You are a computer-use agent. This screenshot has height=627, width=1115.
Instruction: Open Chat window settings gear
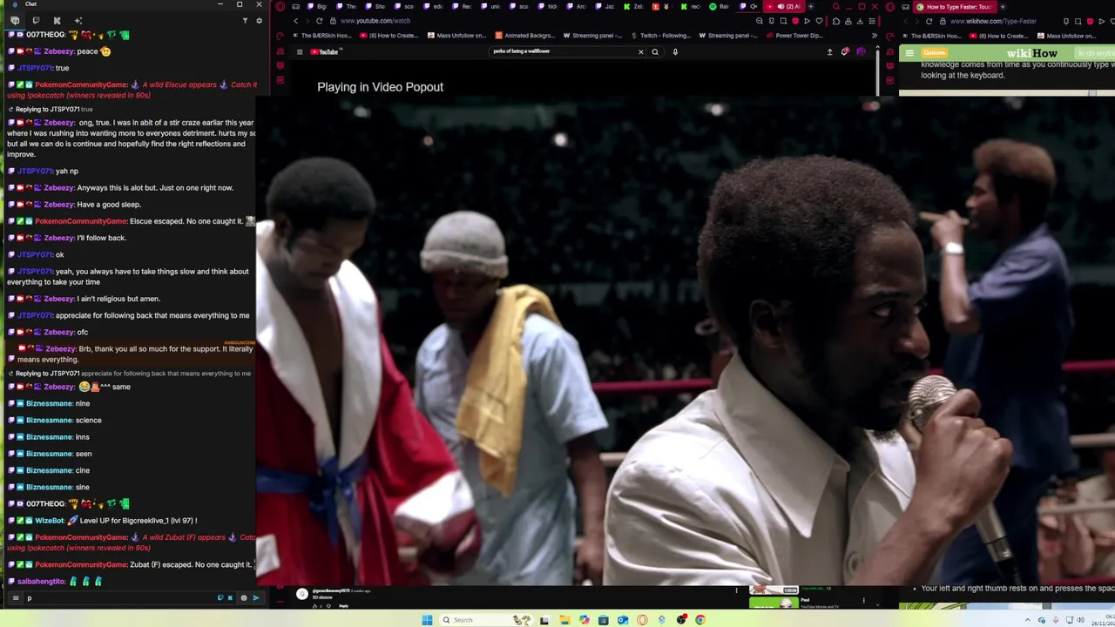coord(259,20)
